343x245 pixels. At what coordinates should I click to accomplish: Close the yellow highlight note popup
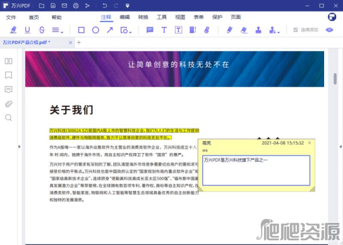click(x=309, y=143)
